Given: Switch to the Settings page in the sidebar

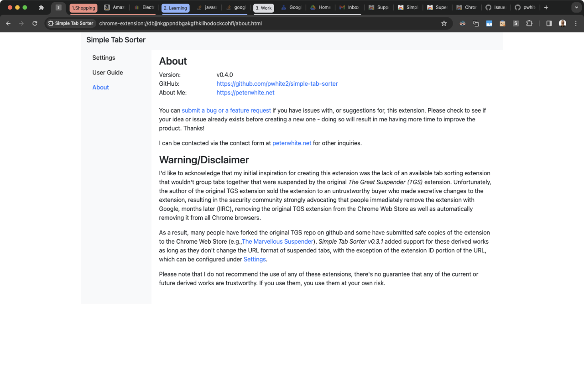Looking at the screenshot, I should coord(104,57).
